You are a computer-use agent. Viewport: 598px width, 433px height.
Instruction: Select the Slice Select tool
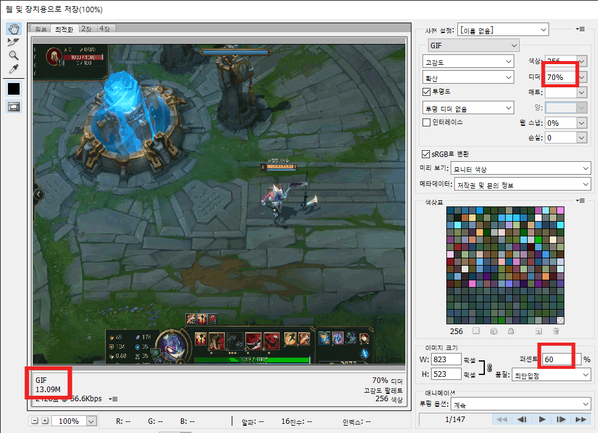click(x=13, y=42)
